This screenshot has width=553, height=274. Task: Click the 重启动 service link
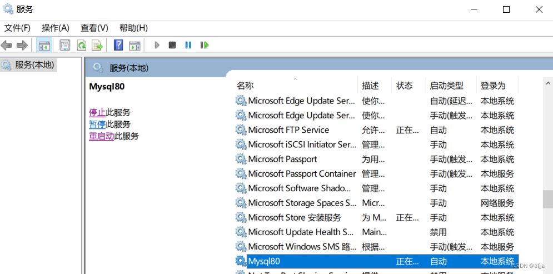point(101,136)
